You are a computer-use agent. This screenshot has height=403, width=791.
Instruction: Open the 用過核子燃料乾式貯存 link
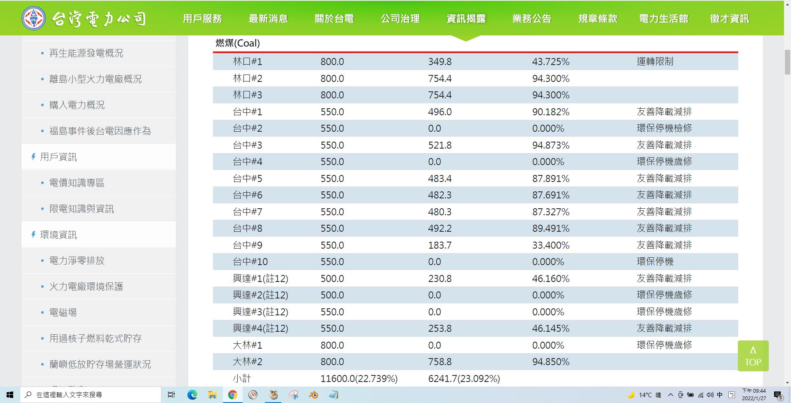pyautogui.click(x=95, y=338)
